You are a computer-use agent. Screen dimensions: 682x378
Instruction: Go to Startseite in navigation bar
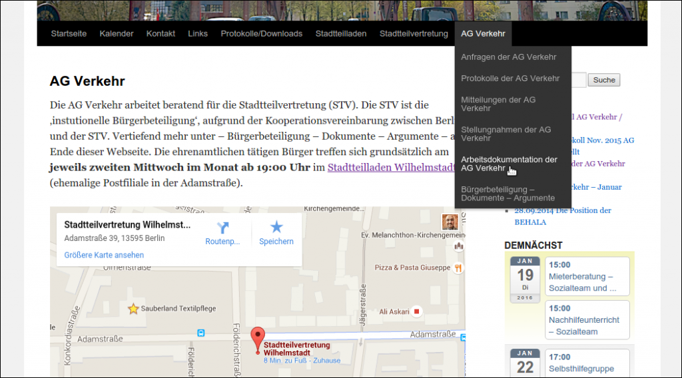point(69,33)
